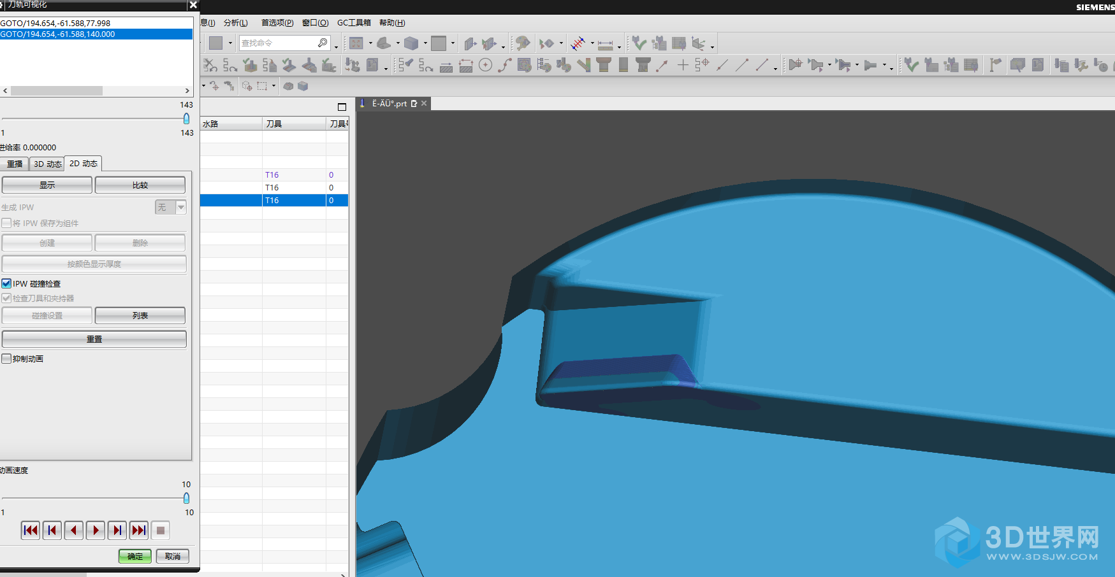Open dropdown beside the gray square selection filter

tap(230, 43)
